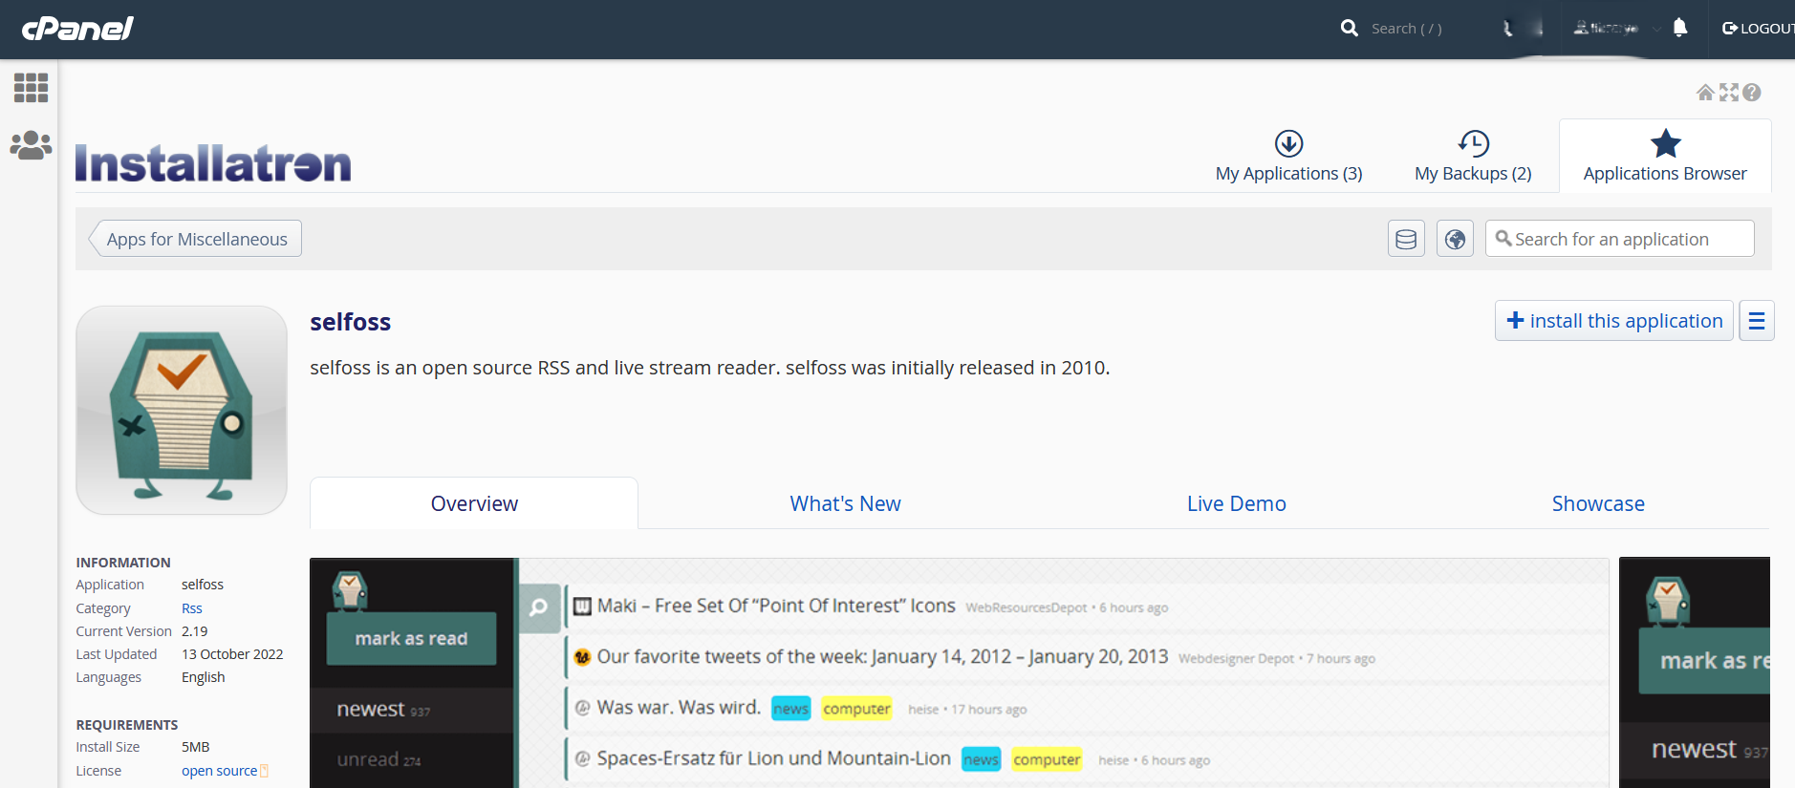Screen dimensions: 1795x788
Task: Open the cPanel tools grid icon
Action: 31,88
